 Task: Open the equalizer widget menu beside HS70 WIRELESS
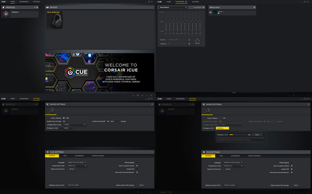click(204, 7)
